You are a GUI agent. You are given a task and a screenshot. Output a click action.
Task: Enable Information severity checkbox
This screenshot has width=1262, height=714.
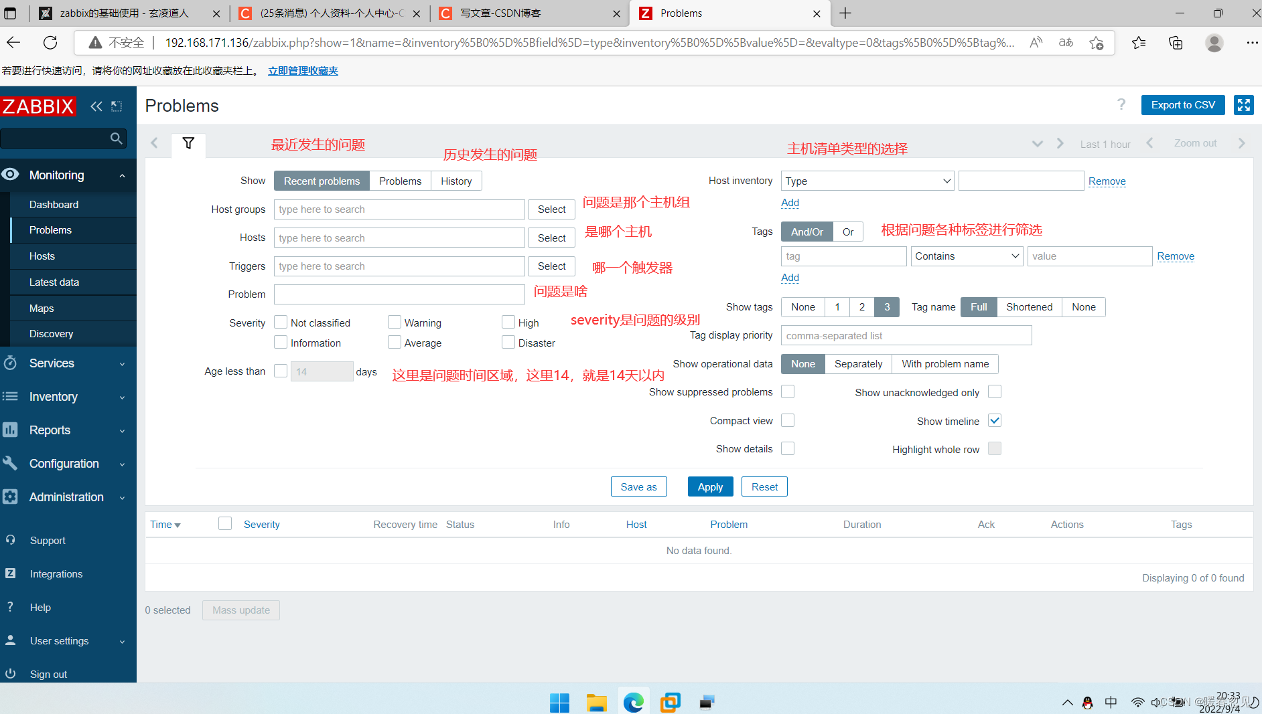point(281,342)
